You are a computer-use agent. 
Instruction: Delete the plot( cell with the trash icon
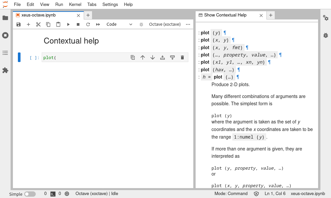[182, 57]
